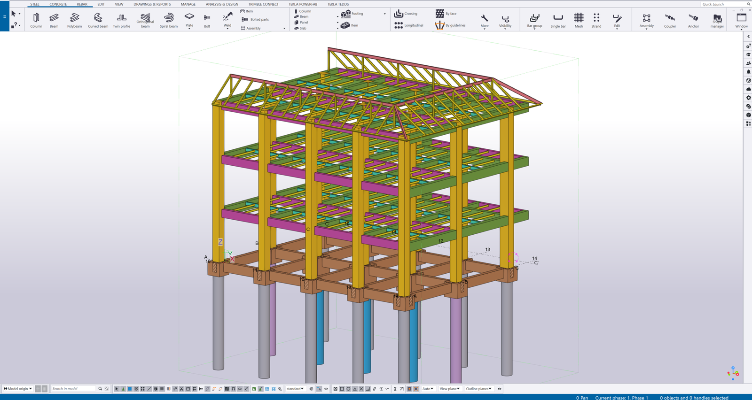Select the steel Column tool

[x=36, y=20]
